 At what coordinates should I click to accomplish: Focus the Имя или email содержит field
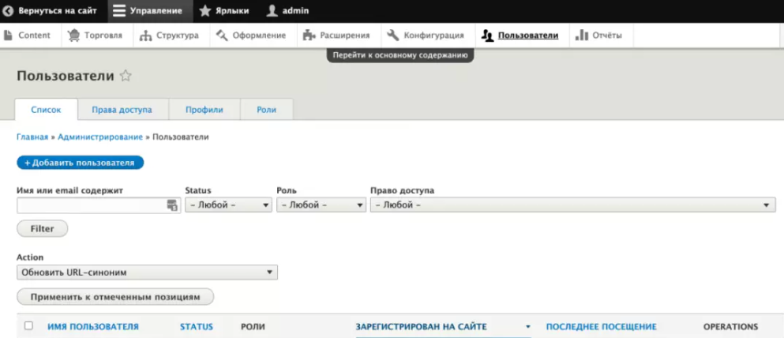tap(99, 205)
